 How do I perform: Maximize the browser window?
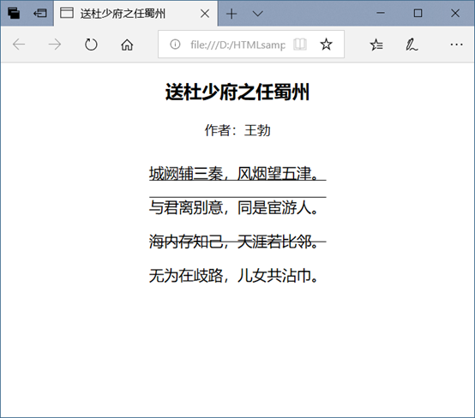click(x=418, y=13)
